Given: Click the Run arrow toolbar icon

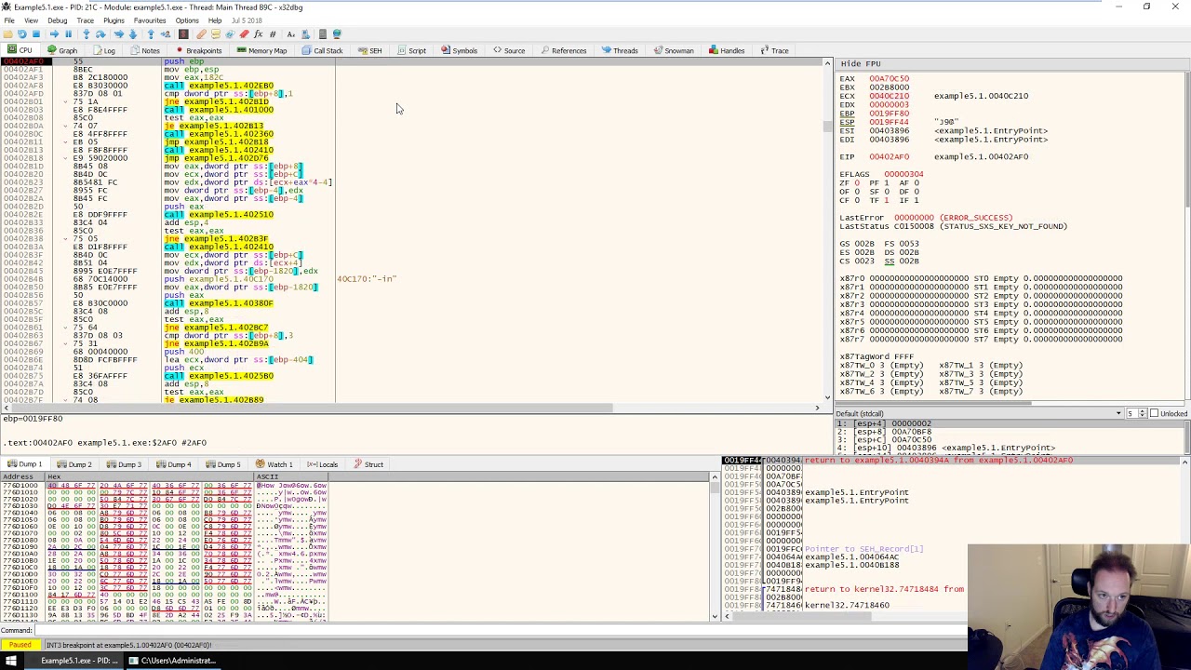Looking at the screenshot, I should tap(54, 33).
